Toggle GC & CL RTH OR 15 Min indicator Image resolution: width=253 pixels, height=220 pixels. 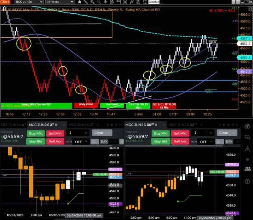point(164,106)
